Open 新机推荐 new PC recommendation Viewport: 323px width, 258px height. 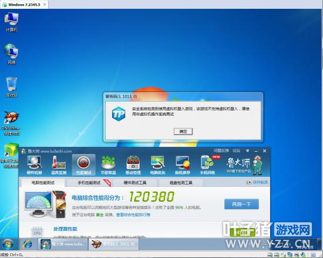(x=182, y=165)
